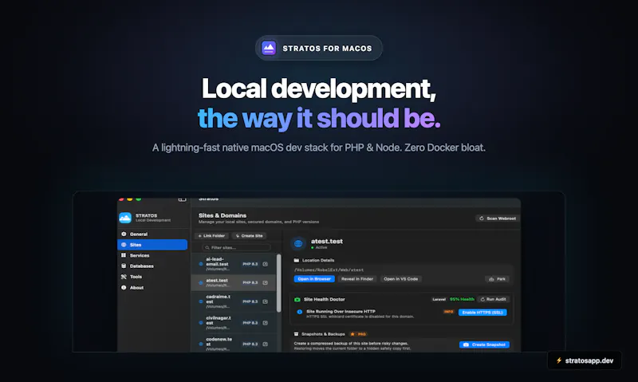This screenshot has height=382, width=638.
Task: Select the ai-lead-email.test site row
Action: point(234,264)
